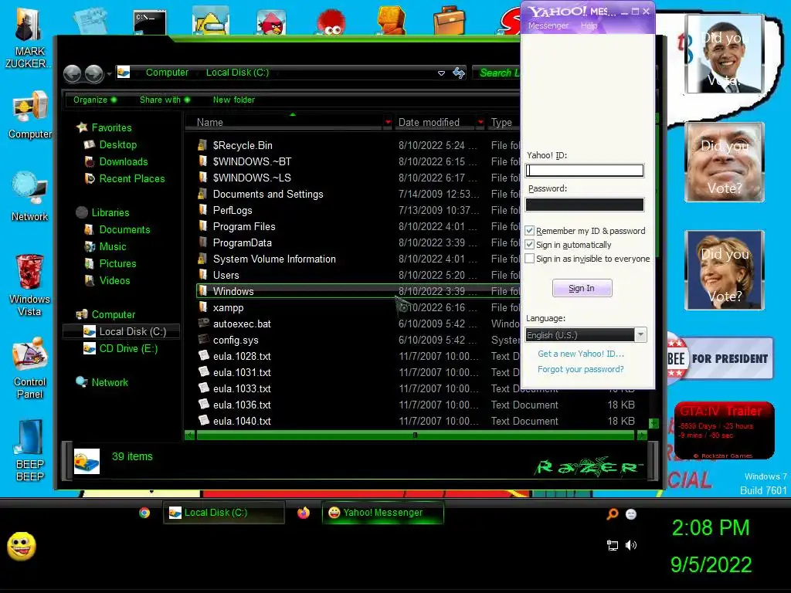Enable Sign in as invisible to everyone
Image resolution: width=791 pixels, height=593 pixels.
point(530,259)
